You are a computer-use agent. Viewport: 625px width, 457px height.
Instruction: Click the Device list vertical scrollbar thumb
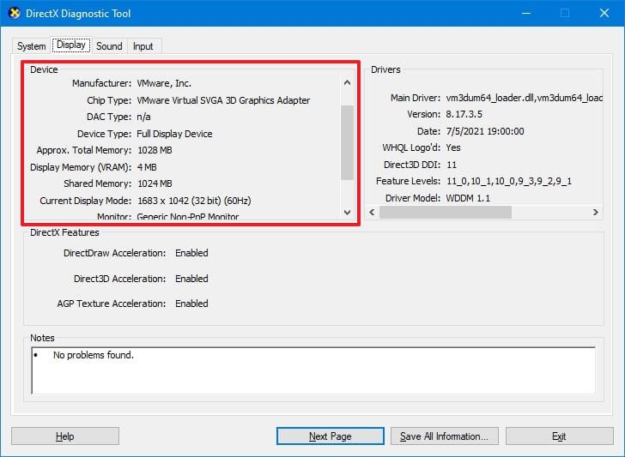point(347,142)
